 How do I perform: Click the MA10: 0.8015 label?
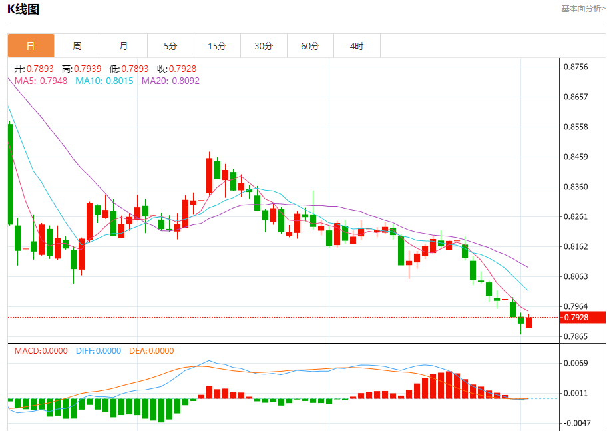pyautogui.click(x=104, y=81)
